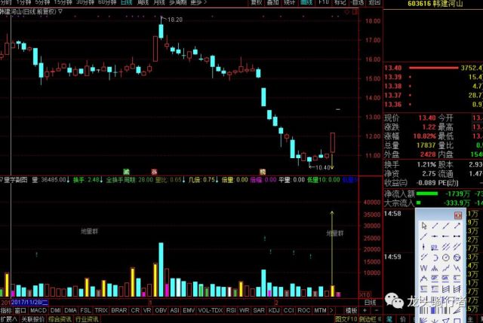Switch chart to 周线 weekly period
The image size is (483, 323).
pos(143,2)
